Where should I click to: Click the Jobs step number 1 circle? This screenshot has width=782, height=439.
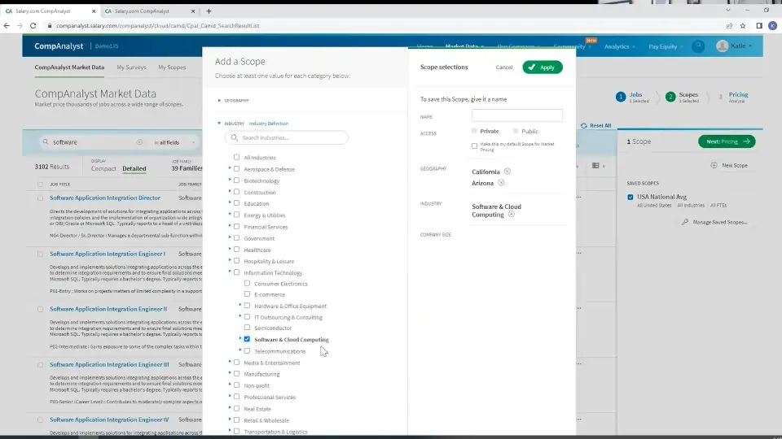[x=621, y=97]
